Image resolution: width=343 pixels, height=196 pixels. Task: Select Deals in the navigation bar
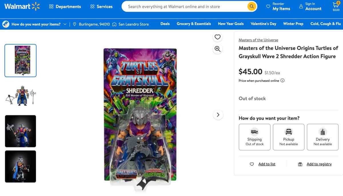click(x=165, y=24)
